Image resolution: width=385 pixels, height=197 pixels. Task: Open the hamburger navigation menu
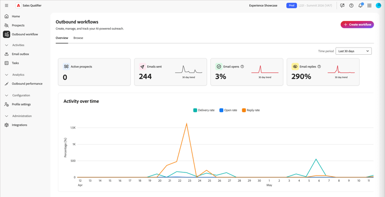click(x=7, y=6)
